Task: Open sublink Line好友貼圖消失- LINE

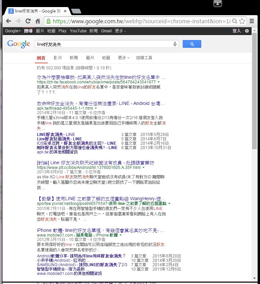Action: pos(59,139)
